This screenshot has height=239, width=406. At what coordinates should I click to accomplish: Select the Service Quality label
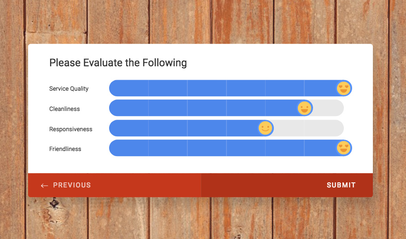click(69, 89)
